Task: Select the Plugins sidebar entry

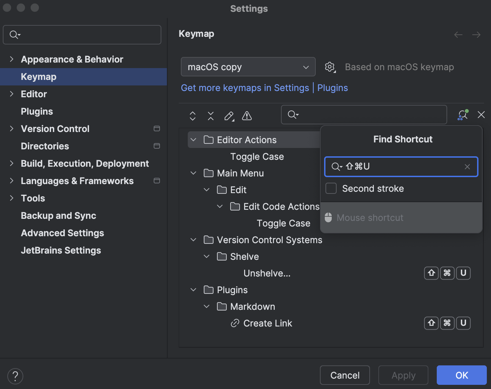Action: [x=37, y=111]
